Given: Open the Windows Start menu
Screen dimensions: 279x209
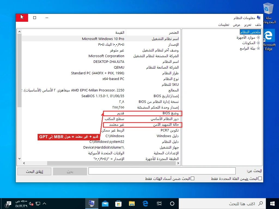Looking at the screenshot, I should [x=272, y=204].
